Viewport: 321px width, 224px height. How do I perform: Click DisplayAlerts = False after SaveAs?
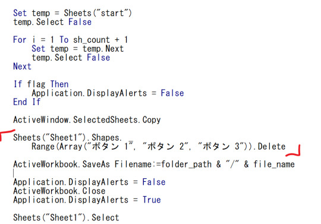click(x=89, y=182)
